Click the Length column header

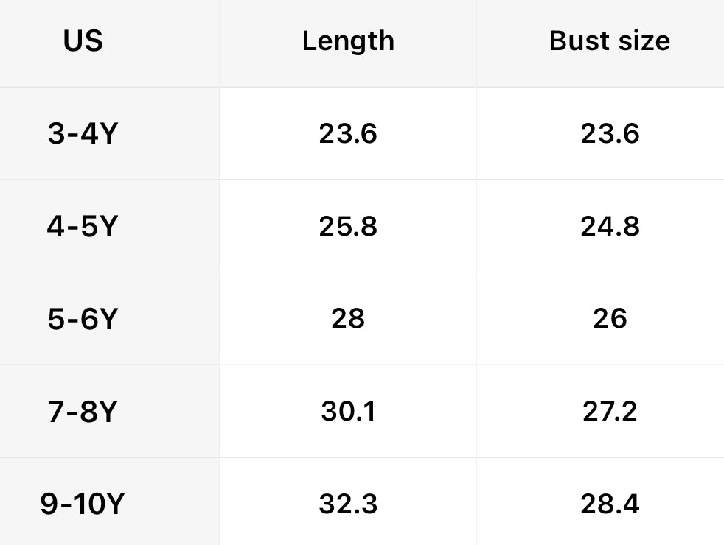[348, 41]
